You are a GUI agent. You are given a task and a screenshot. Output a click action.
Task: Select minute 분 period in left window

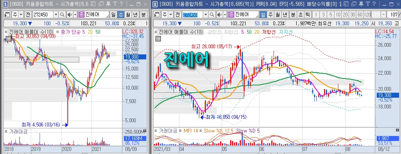pyautogui.click(x=143, y=15)
